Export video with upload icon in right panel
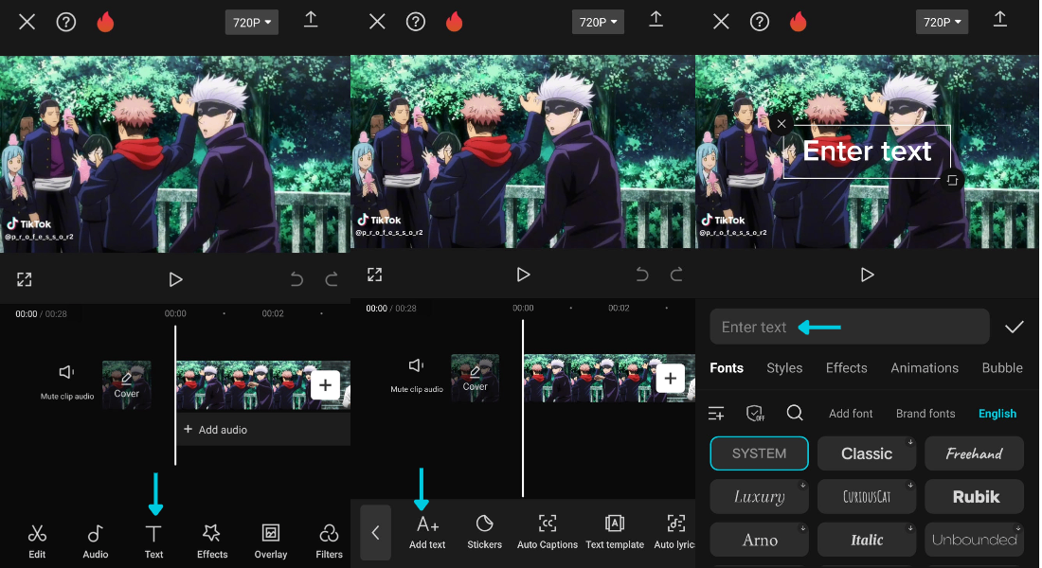Screen dimensions: 1042x568 (x=1000, y=20)
